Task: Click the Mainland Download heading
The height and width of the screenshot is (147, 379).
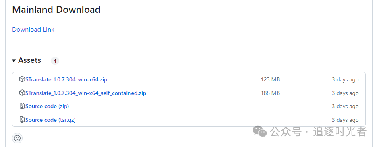Action: [56, 10]
